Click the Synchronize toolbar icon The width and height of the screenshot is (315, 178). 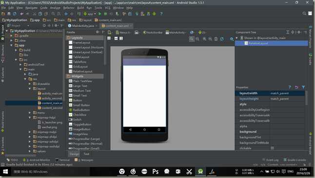tap(15, 14)
